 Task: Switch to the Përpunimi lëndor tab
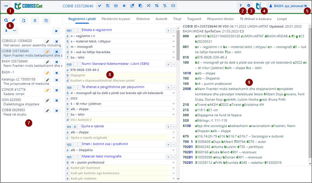point(221,19)
